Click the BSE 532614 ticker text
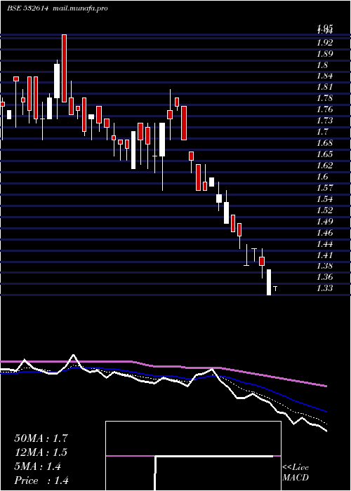This screenshot has height=491, width=351. tap(27, 8)
